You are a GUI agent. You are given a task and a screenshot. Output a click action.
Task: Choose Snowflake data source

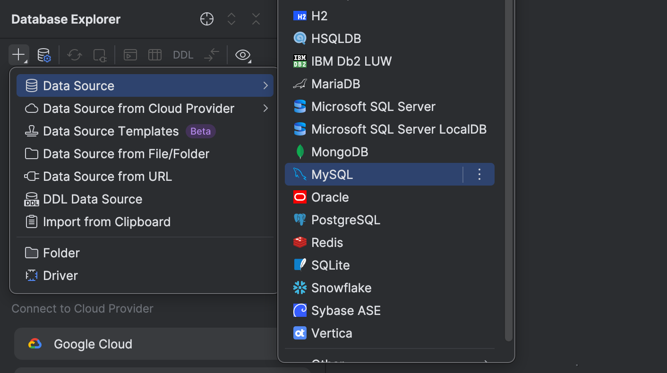[390, 288]
